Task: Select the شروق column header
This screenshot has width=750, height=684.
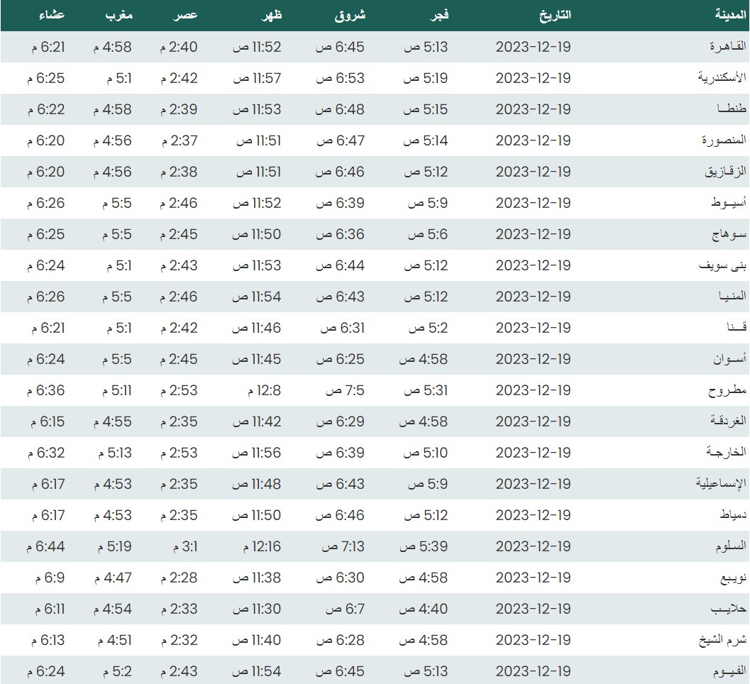Action: 349,15
